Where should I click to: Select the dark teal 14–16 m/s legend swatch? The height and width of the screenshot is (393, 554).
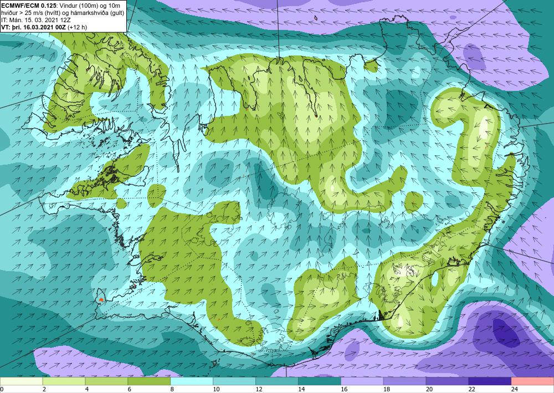320,381
